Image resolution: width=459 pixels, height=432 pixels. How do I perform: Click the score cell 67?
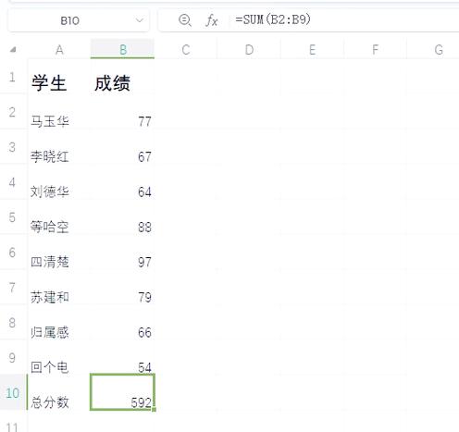(122, 147)
